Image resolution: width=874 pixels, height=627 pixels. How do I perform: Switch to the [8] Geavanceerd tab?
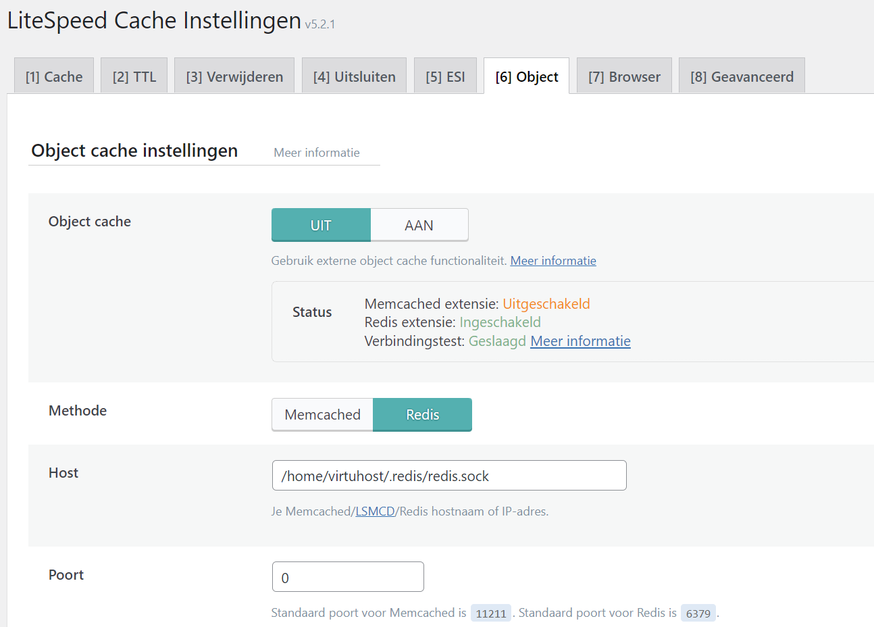(x=742, y=76)
